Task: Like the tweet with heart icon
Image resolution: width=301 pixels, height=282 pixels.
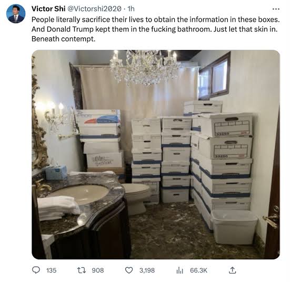Action: pyautogui.click(x=129, y=270)
